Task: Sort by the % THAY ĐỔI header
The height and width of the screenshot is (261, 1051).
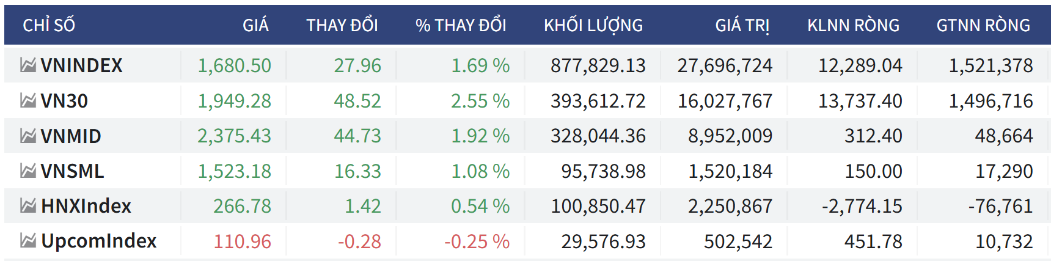Action: pyautogui.click(x=461, y=25)
